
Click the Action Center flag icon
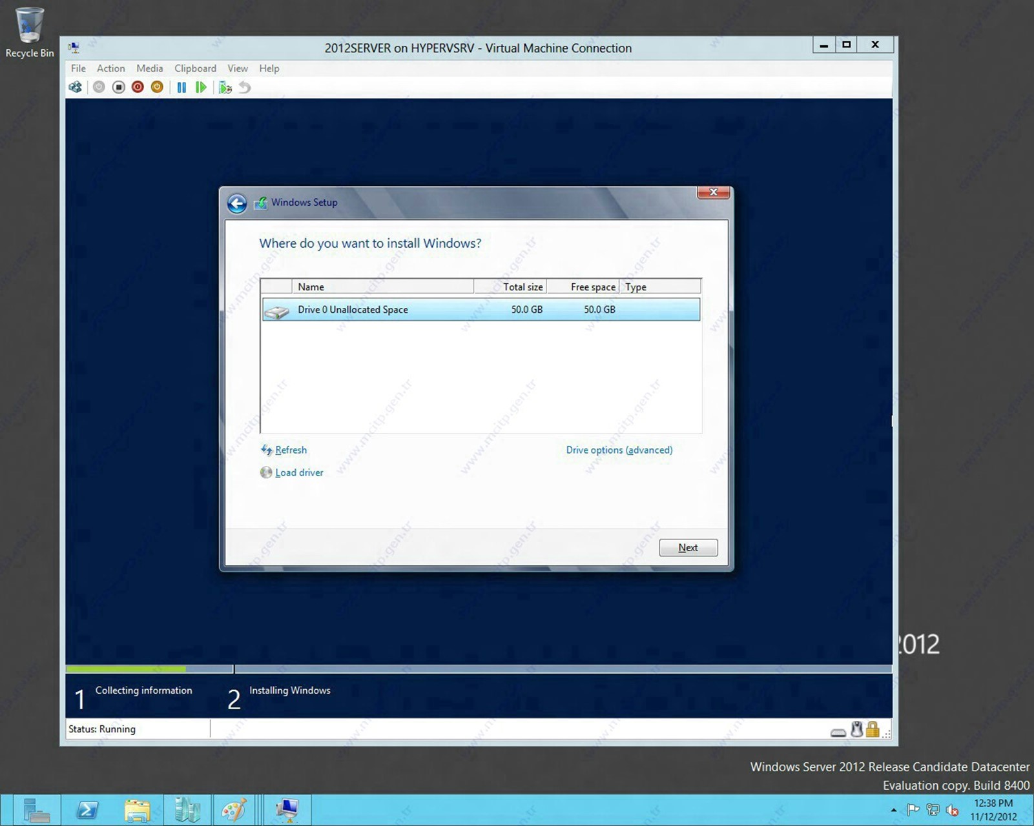point(913,810)
